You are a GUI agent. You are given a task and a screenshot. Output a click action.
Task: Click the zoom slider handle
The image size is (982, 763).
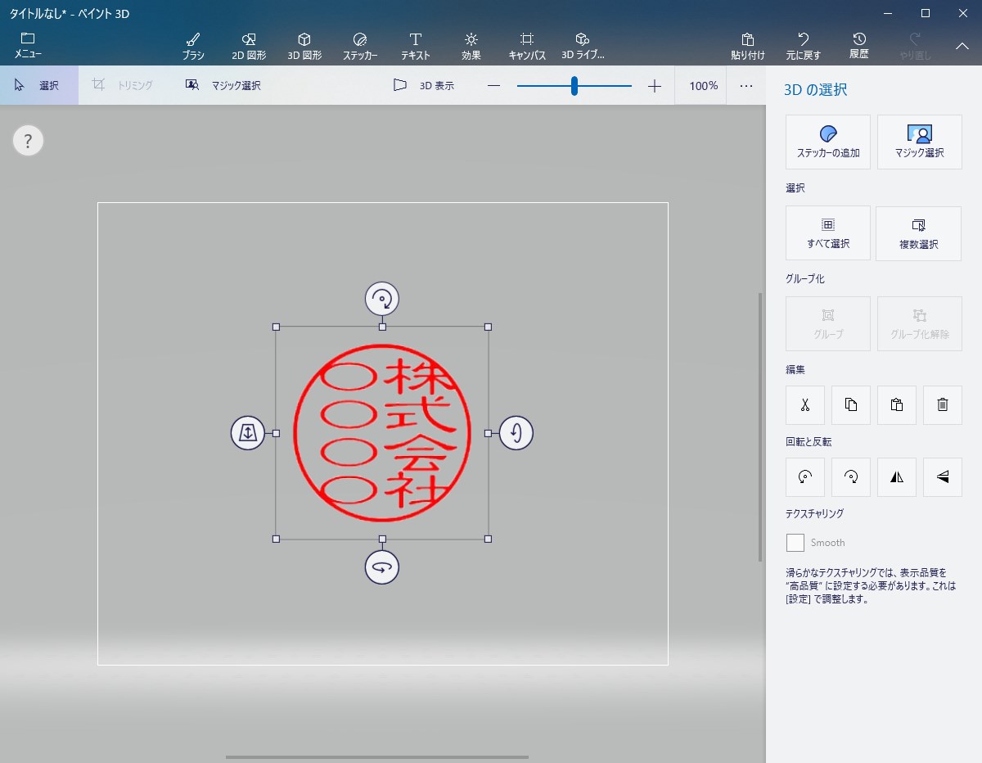click(x=574, y=85)
